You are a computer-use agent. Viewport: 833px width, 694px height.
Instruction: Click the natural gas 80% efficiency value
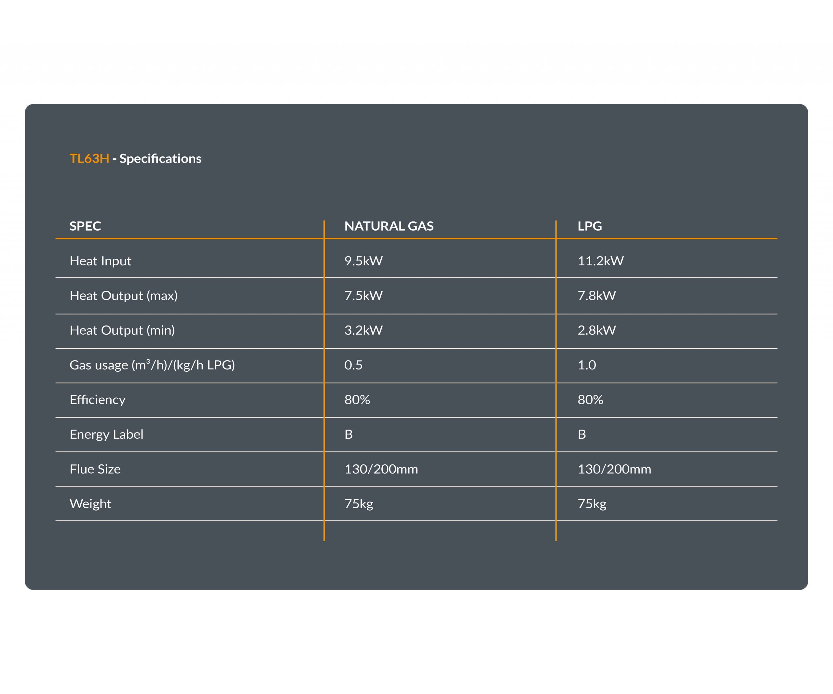coord(357,399)
